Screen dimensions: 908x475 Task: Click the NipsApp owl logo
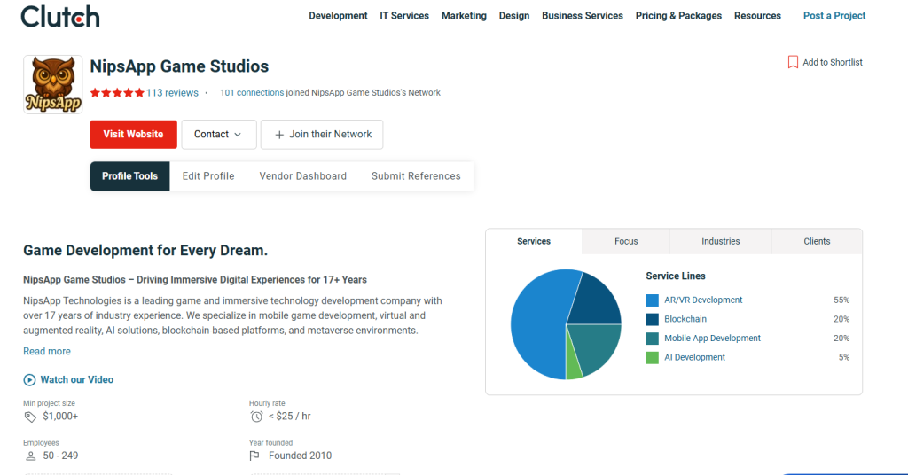(52, 84)
